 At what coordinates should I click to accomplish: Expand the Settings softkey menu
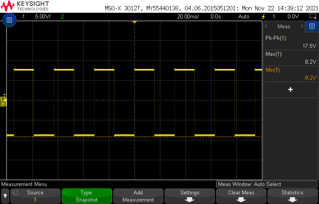[190, 196]
